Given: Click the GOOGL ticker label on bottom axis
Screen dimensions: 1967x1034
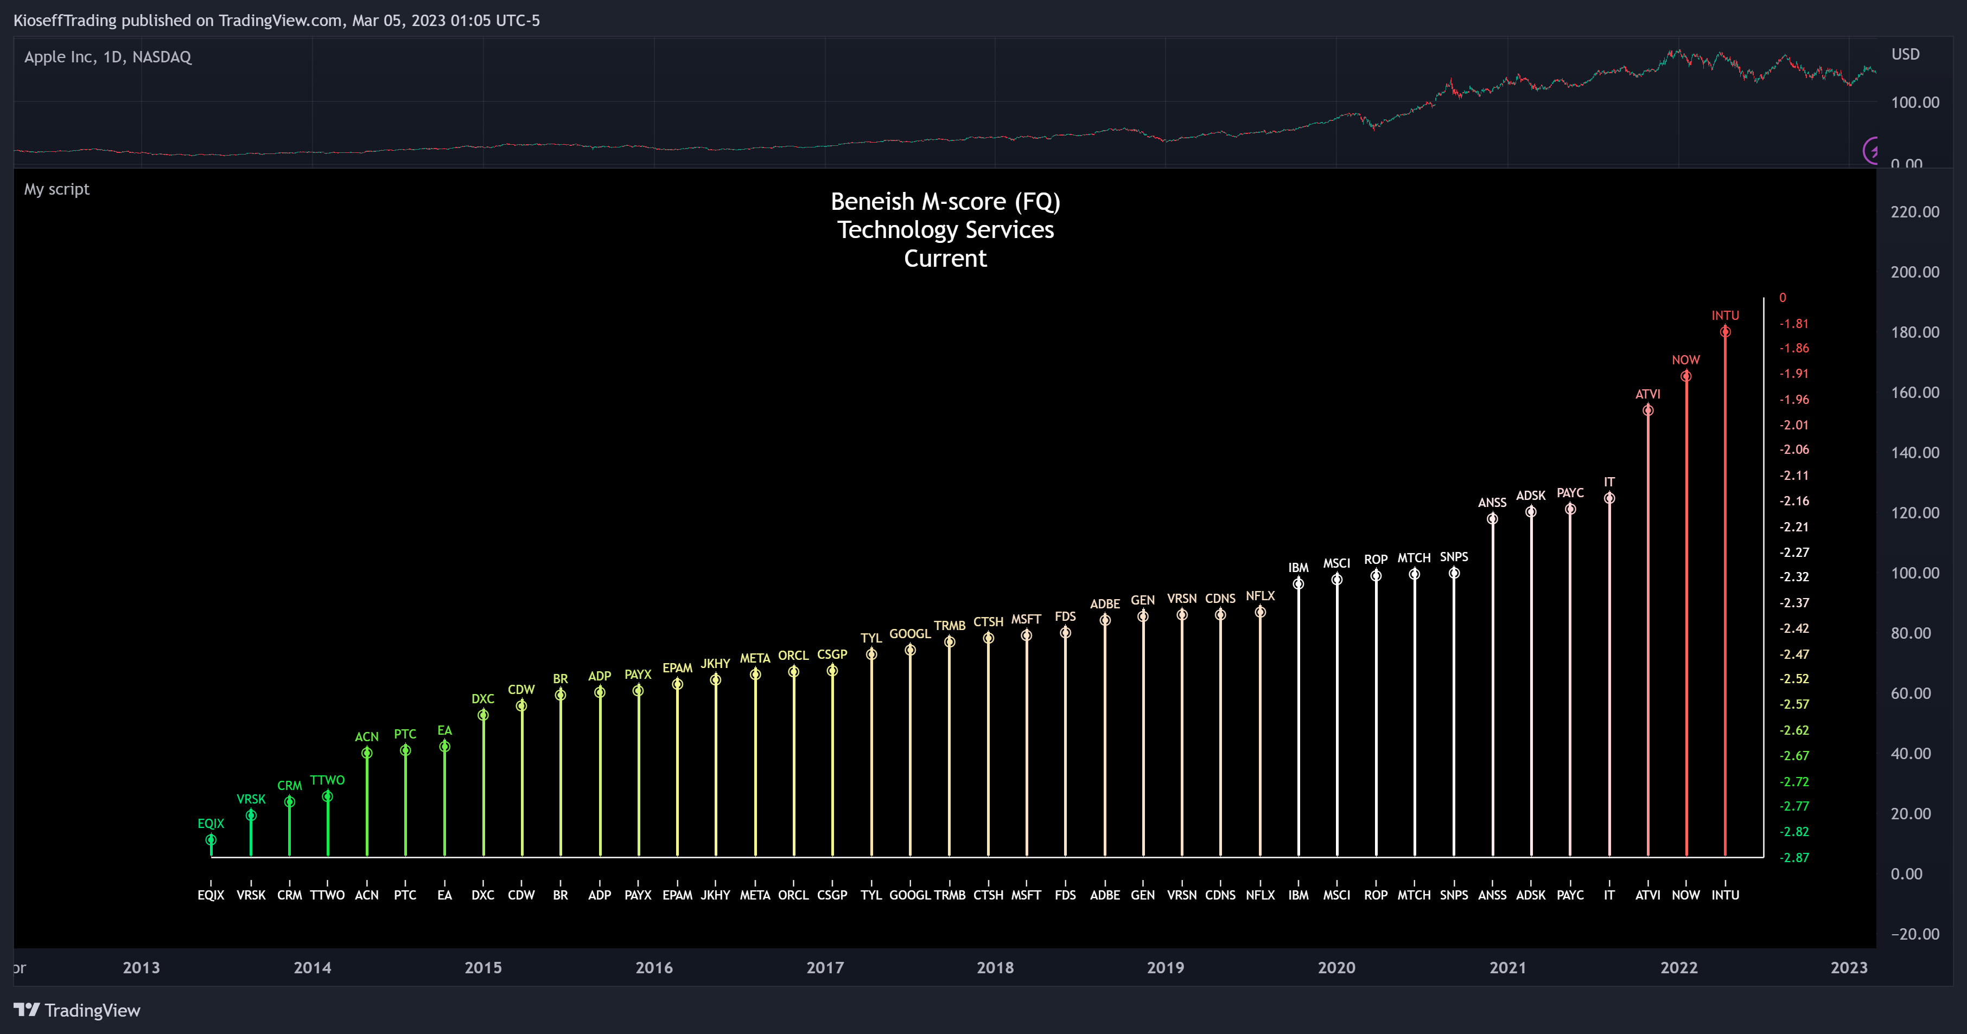Looking at the screenshot, I should pyautogui.click(x=910, y=895).
